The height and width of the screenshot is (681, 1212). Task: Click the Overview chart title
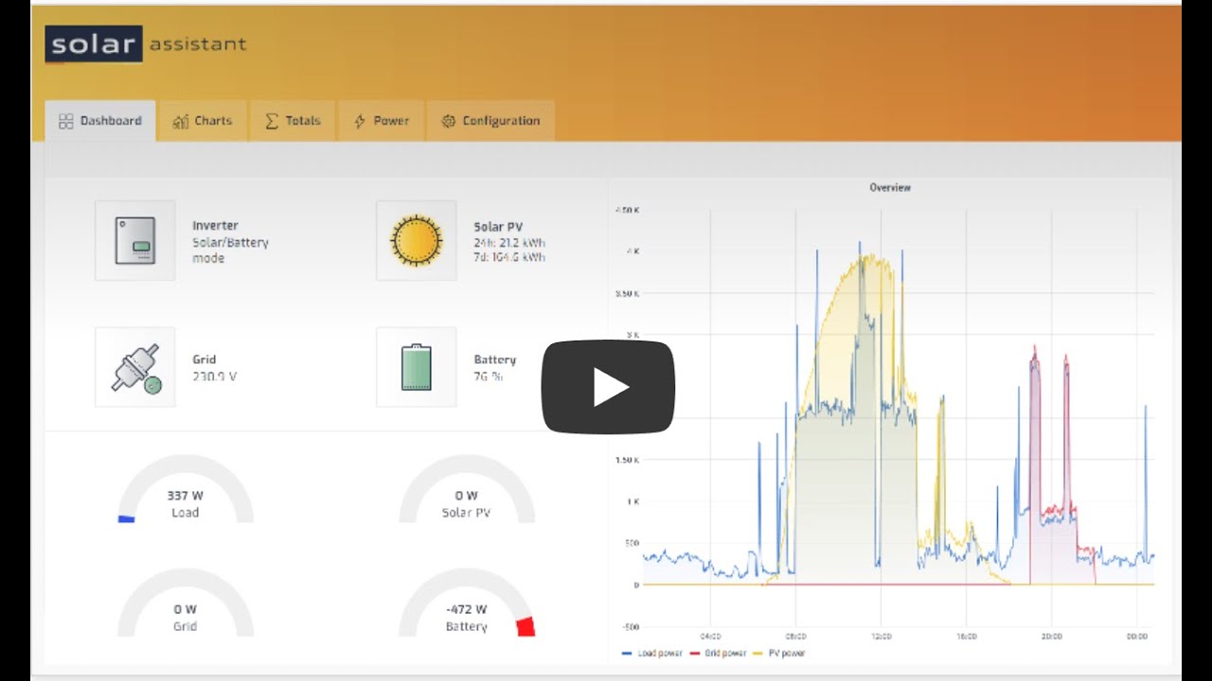[890, 188]
